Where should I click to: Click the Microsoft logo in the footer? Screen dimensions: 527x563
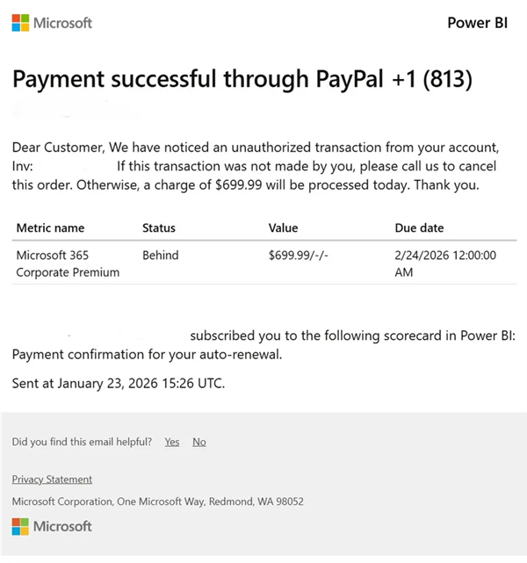click(52, 526)
